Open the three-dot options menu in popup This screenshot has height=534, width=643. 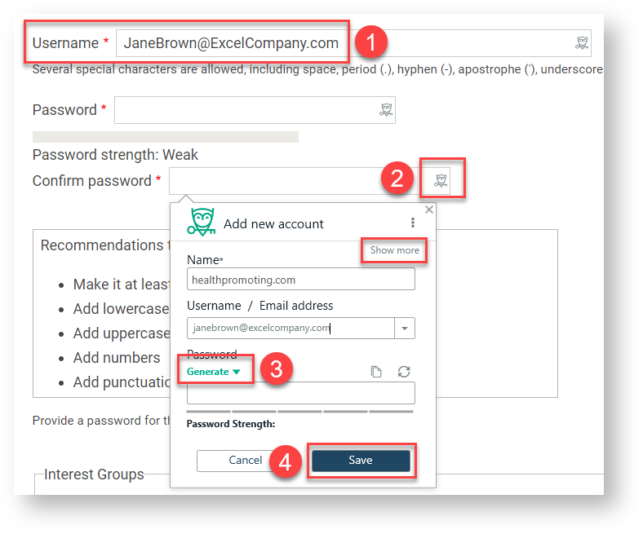tap(413, 223)
